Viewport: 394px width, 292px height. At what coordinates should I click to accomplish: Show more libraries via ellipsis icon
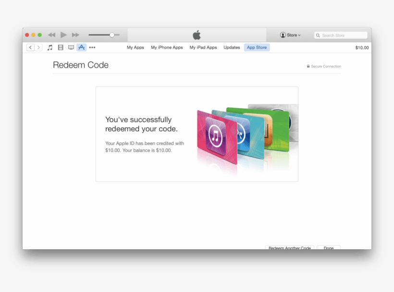[92, 48]
